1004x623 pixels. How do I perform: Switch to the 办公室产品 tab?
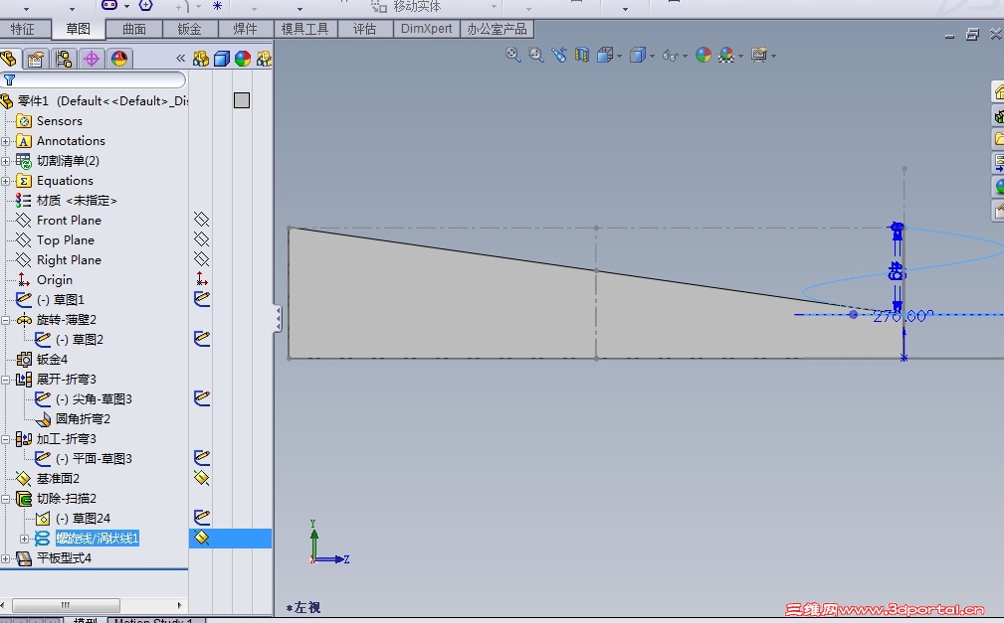(497, 30)
